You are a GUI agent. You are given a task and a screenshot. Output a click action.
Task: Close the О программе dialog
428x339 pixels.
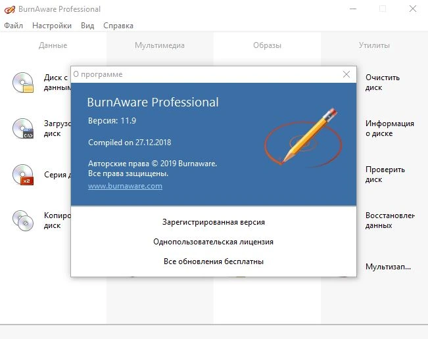(x=346, y=74)
